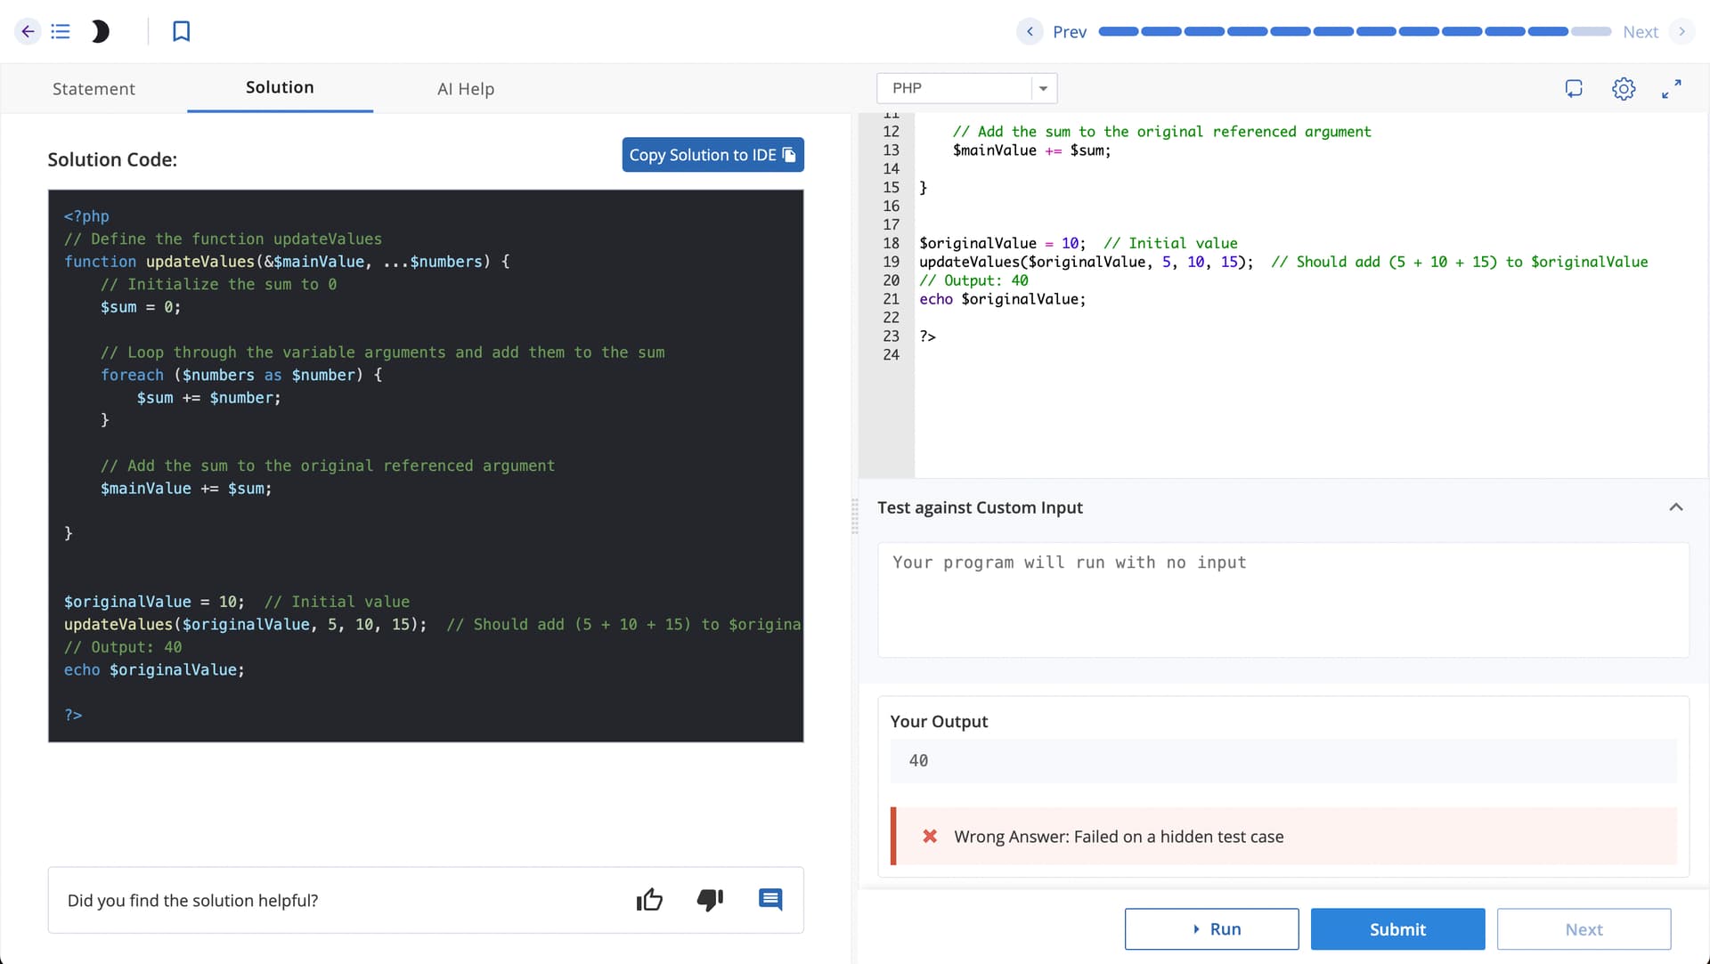
Task: Toggle fullscreen editor mode
Action: 1671,89
